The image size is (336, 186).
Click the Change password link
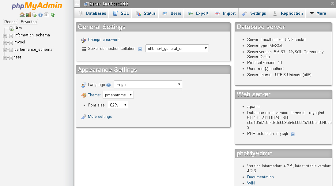pos(104,39)
